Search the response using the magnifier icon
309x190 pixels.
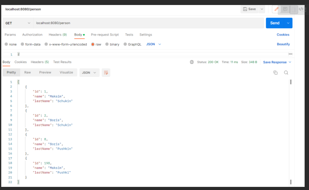click(x=286, y=72)
